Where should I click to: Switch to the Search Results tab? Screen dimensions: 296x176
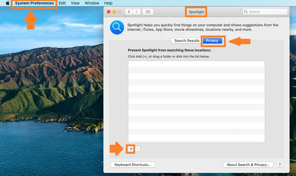click(187, 41)
